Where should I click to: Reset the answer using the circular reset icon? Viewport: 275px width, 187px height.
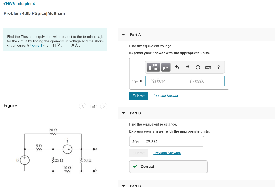(x=198, y=67)
